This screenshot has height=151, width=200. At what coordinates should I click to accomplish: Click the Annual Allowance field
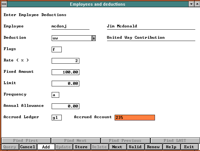(x=65, y=106)
